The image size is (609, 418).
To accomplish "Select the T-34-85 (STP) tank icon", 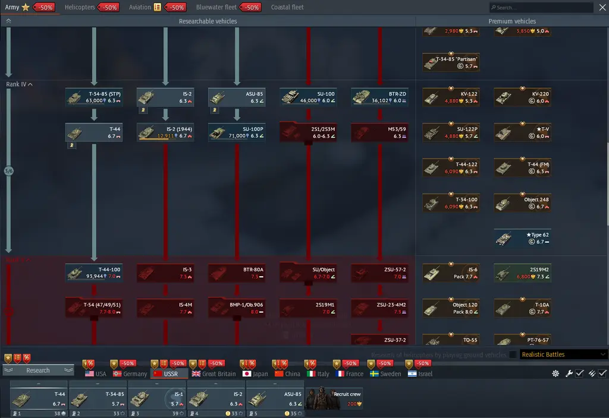I will [x=75, y=98].
